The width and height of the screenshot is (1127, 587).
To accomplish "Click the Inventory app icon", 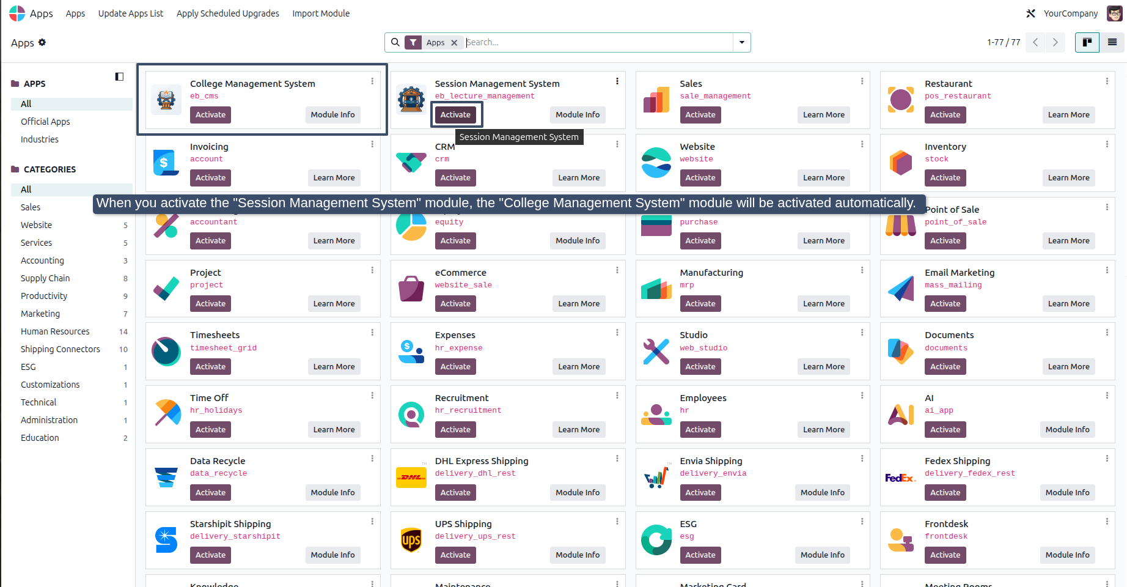I will (901, 162).
